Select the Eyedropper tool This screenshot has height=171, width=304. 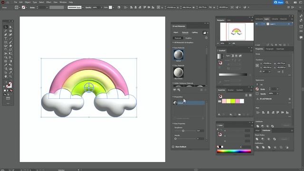pos(6,65)
